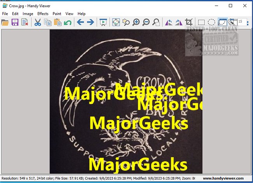The height and width of the screenshot is (183, 253).
Task: Select the brush paint tool icon
Action: pos(233,22)
